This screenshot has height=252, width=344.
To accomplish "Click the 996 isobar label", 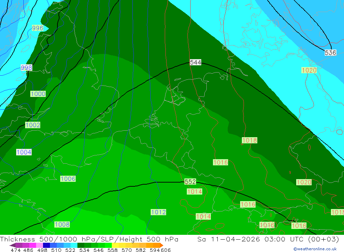I will pyautogui.click(x=38, y=28).
